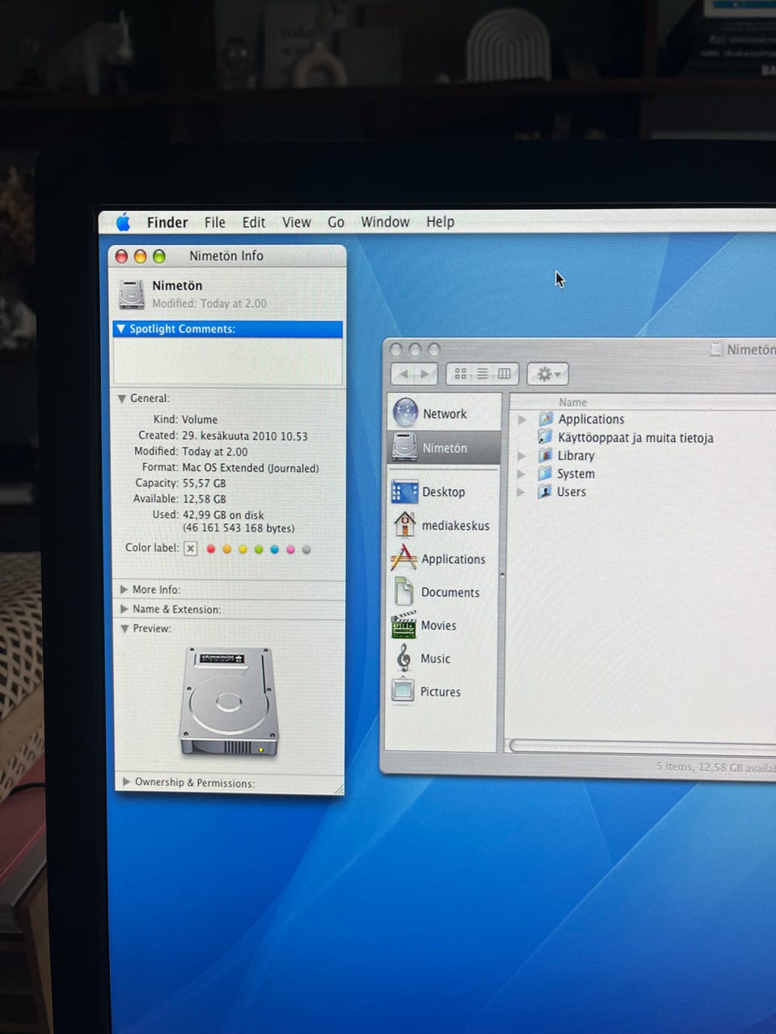Click the horizontal scrollbar in Finder window
This screenshot has height=1034, width=776.
[x=643, y=746]
